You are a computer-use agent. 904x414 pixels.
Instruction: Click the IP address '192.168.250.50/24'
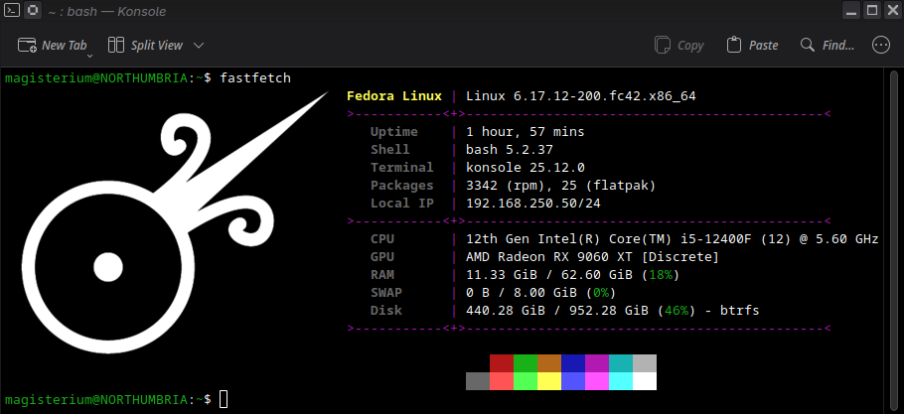(533, 204)
